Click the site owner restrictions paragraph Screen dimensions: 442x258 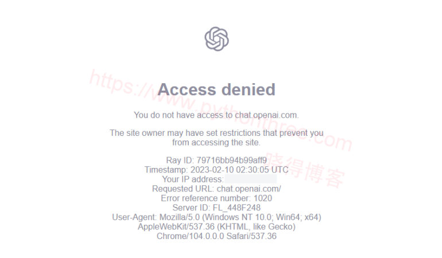click(216, 138)
